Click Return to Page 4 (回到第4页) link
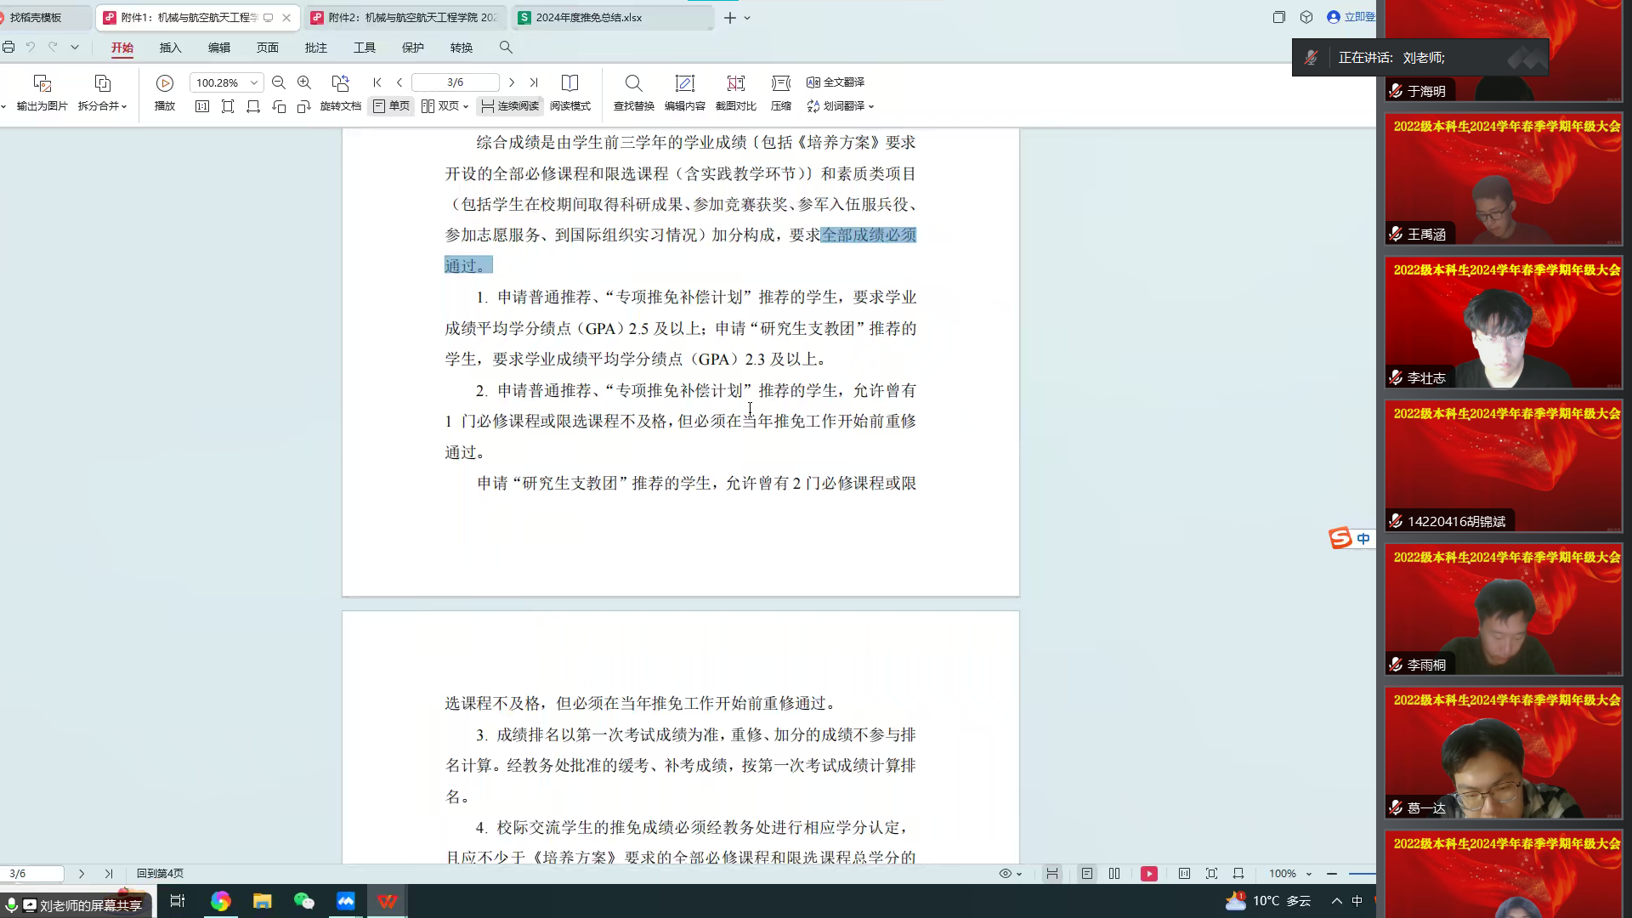The width and height of the screenshot is (1632, 918). (160, 874)
